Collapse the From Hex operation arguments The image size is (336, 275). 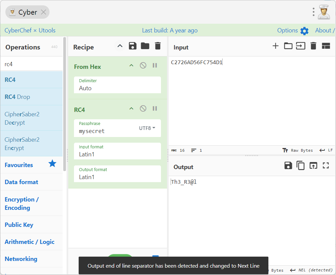point(132,65)
